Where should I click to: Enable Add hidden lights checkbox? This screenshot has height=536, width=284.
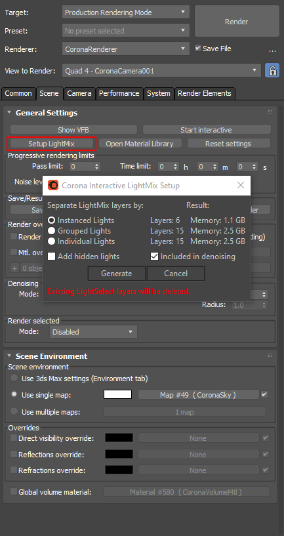pyautogui.click(x=52, y=257)
